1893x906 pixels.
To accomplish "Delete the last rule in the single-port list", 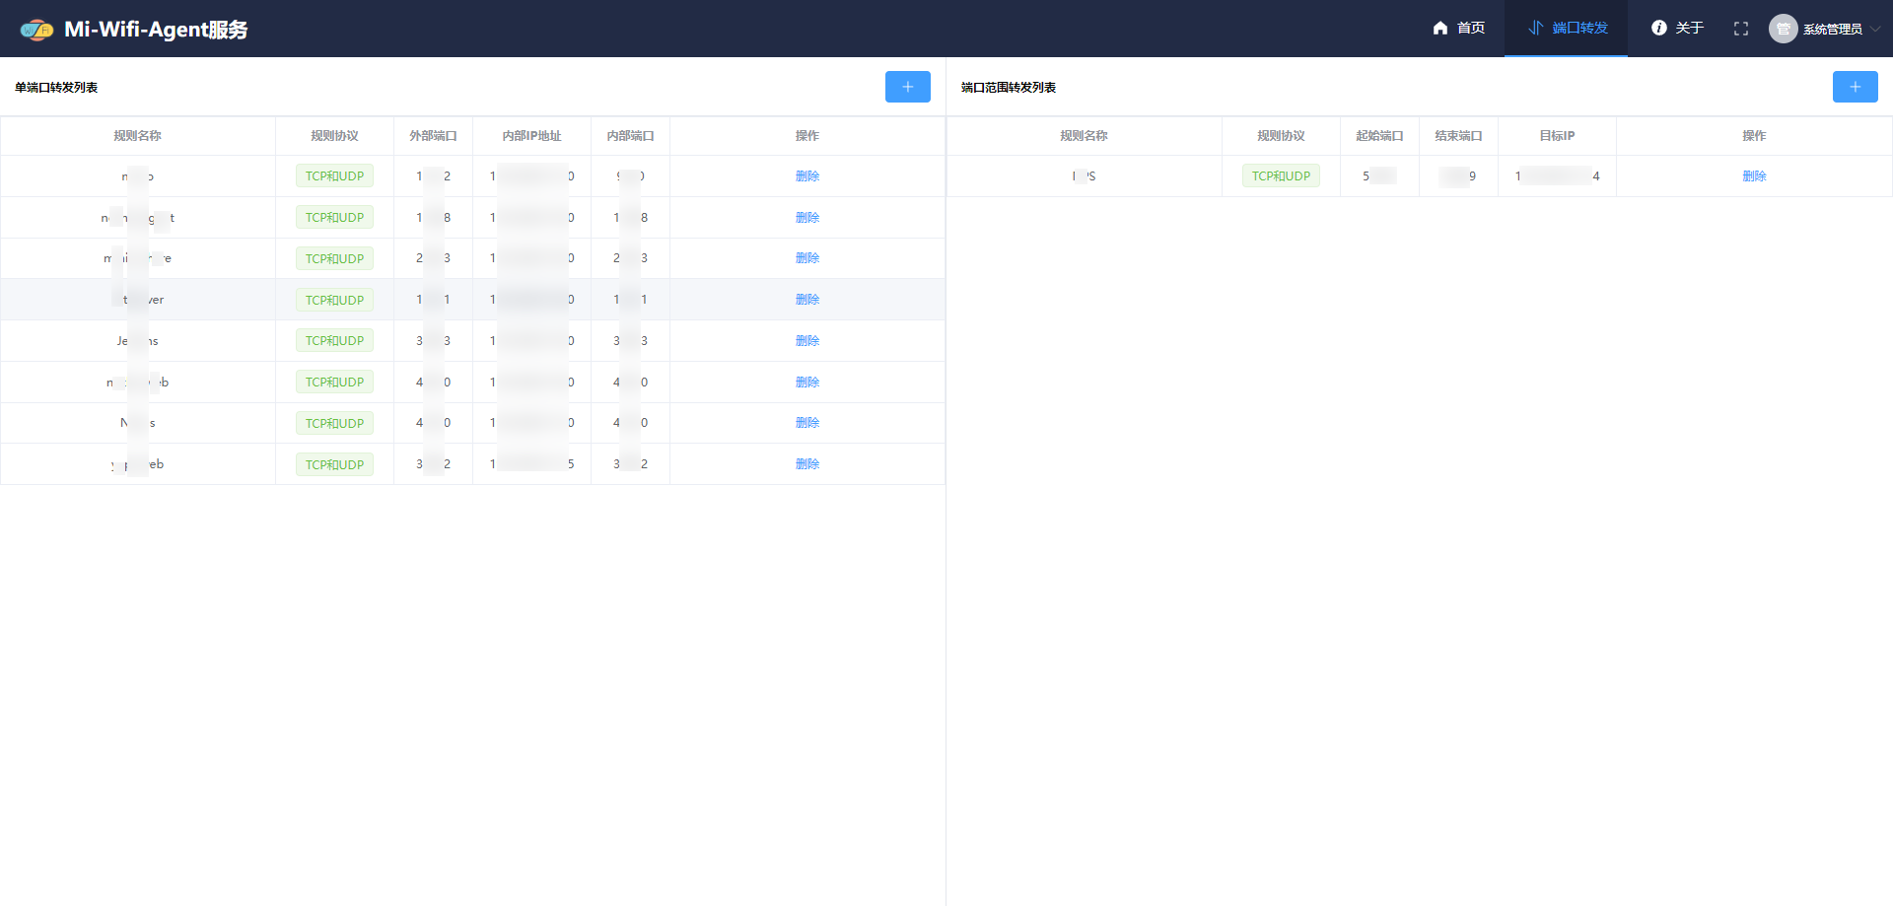I will [807, 464].
